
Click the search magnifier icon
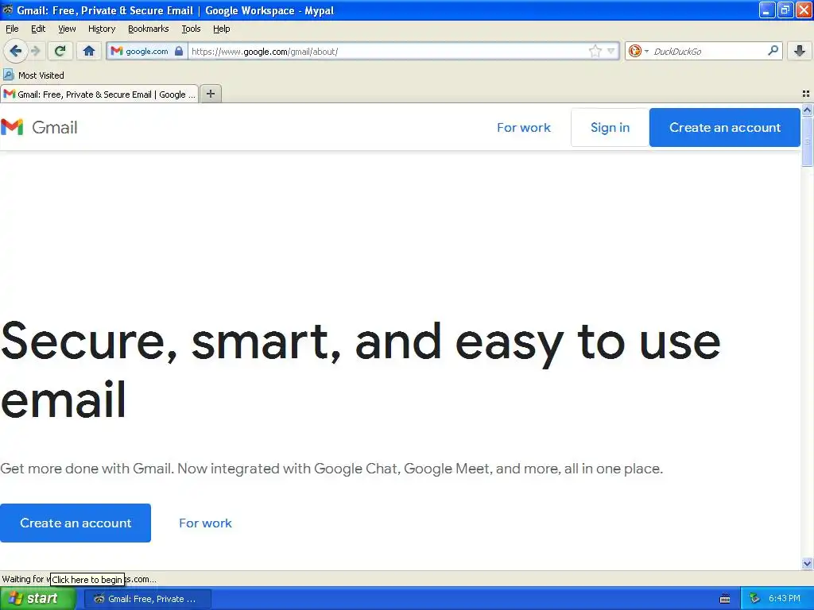773,51
